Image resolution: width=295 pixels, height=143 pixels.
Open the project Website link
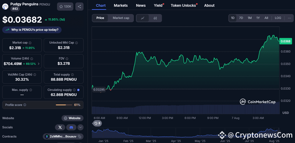pyautogui.click(x=72, y=118)
